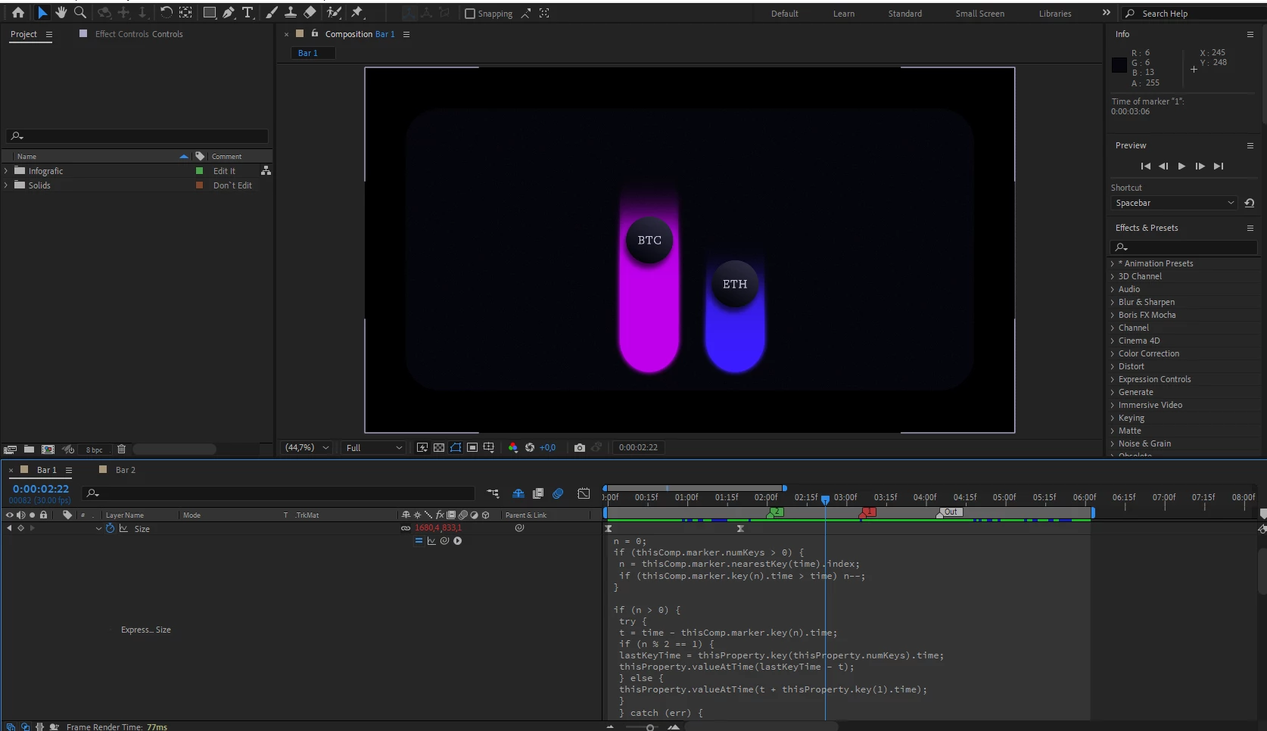Expand the Infografic folder
This screenshot has width=1267, height=731.
tap(7, 171)
